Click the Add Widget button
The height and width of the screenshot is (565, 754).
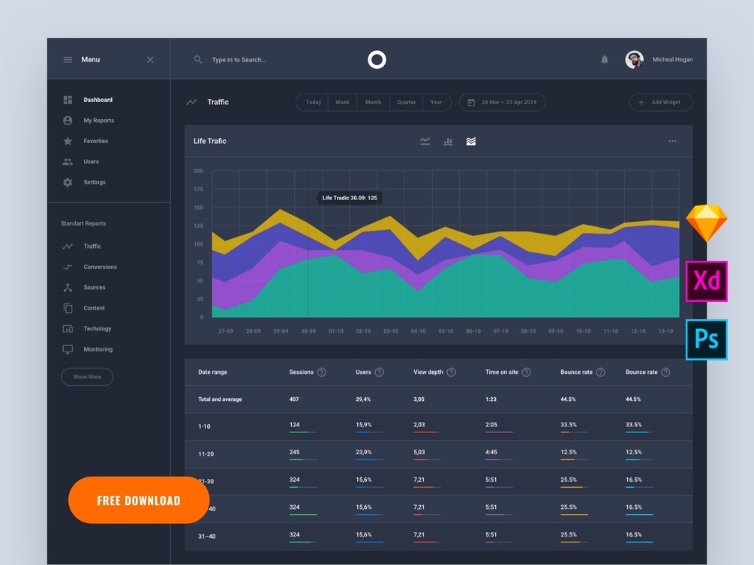point(661,103)
